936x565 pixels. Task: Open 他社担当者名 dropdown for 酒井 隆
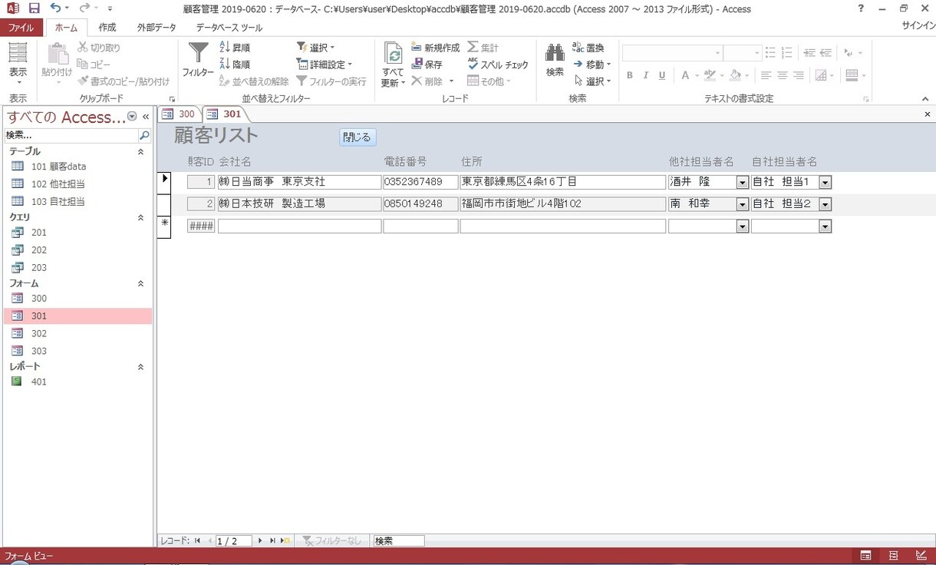pyautogui.click(x=742, y=183)
